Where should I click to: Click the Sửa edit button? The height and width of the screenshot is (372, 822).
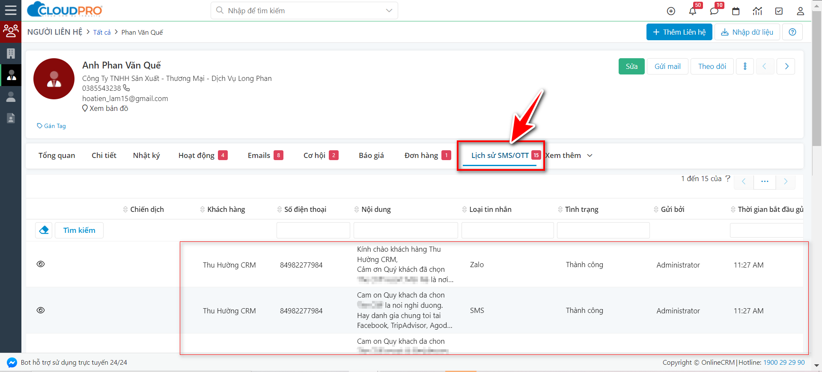(631, 66)
